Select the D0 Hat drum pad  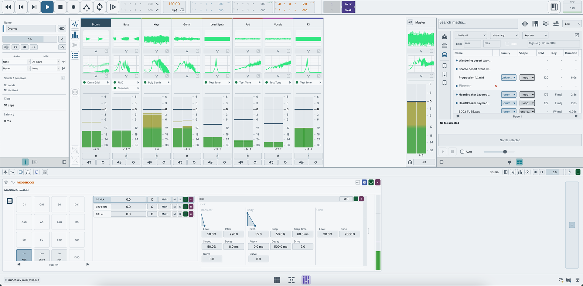click(x=59, y=255)
